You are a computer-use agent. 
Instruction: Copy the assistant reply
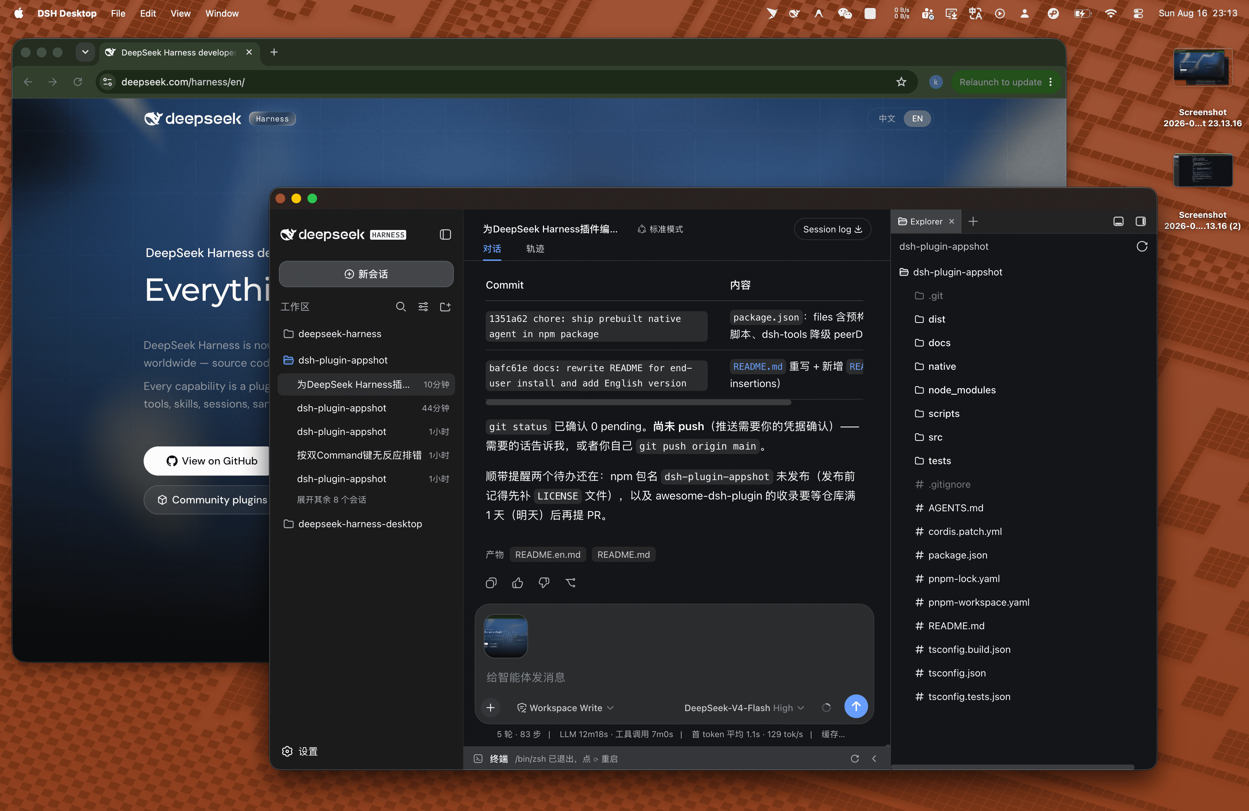click(491, 583)
